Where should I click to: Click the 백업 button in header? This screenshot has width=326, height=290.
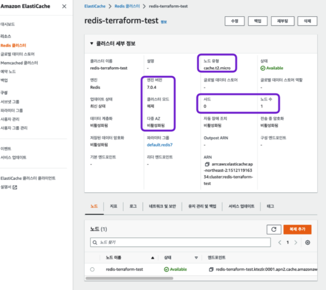[258, 21]
